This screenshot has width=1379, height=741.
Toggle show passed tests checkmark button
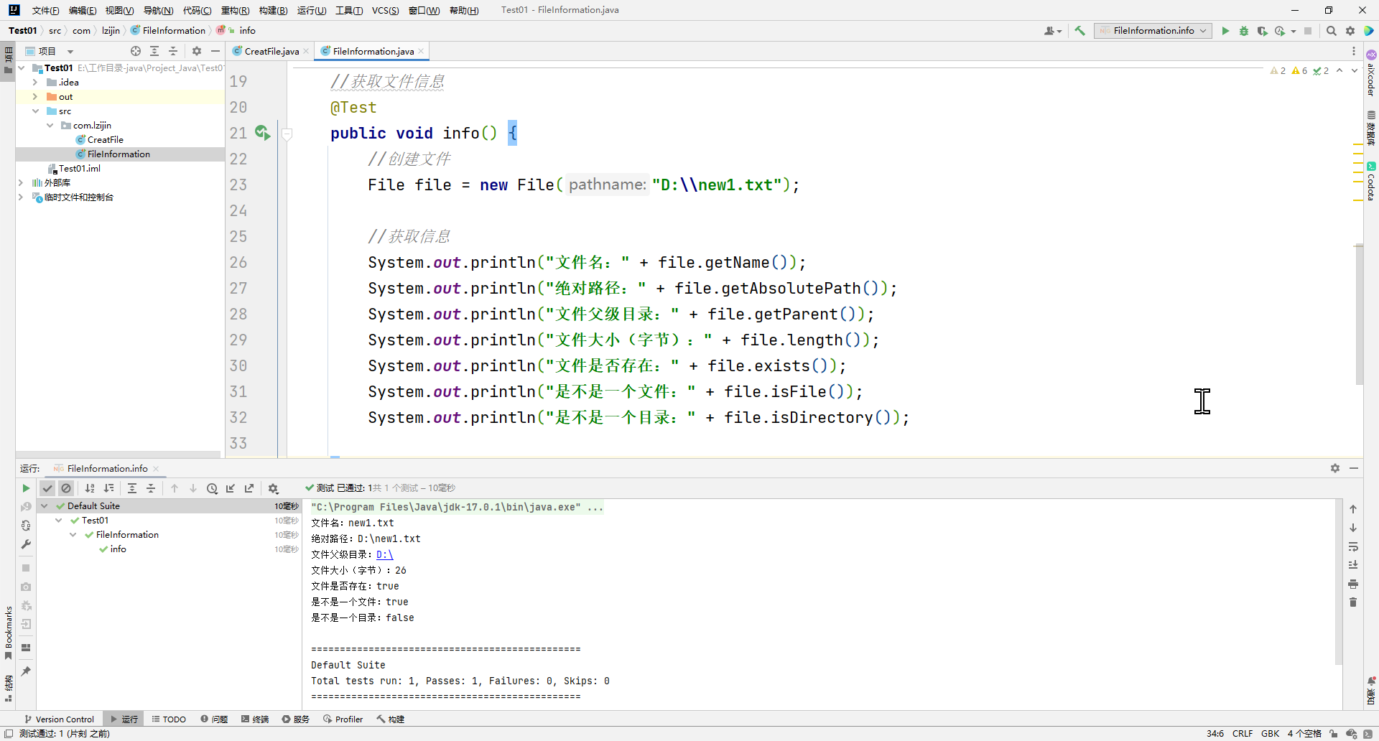47,488
